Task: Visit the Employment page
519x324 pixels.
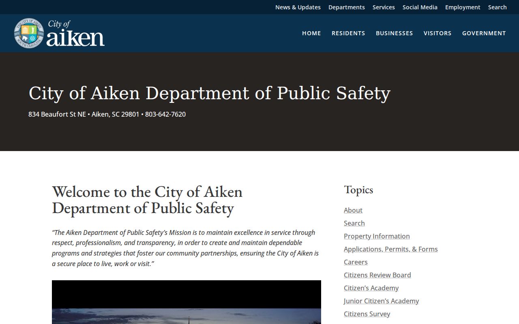Action: point(463,7)
